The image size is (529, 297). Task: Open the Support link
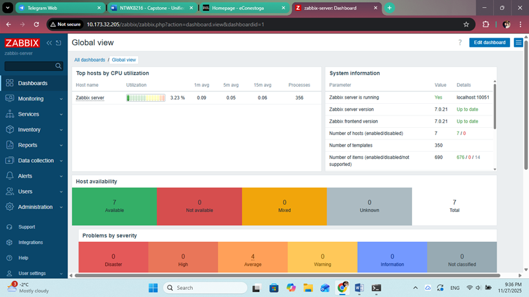click(27, 227)
